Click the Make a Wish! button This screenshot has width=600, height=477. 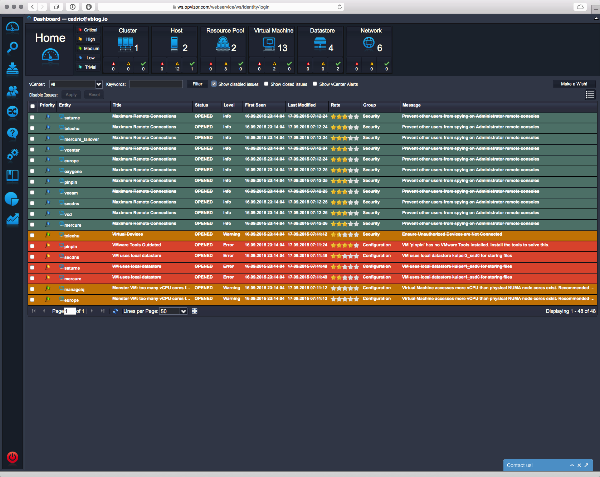(574, 84)
